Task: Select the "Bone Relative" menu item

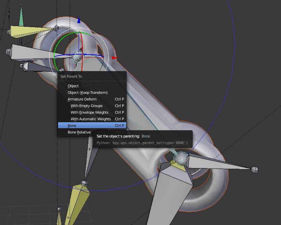Action: pyautogui.click(x=79, y=132)
